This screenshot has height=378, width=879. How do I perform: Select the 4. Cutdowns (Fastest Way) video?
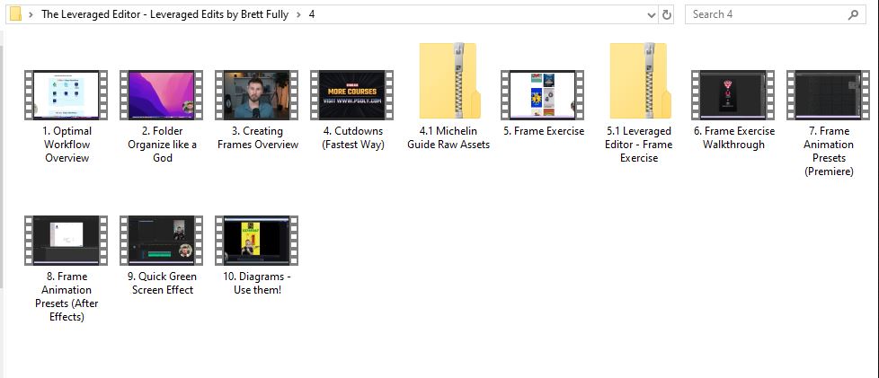point(352,95)
